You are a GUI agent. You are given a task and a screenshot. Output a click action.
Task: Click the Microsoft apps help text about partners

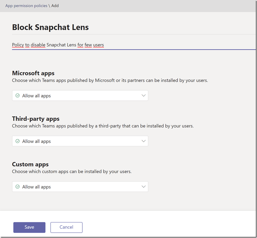coord(110,80)
